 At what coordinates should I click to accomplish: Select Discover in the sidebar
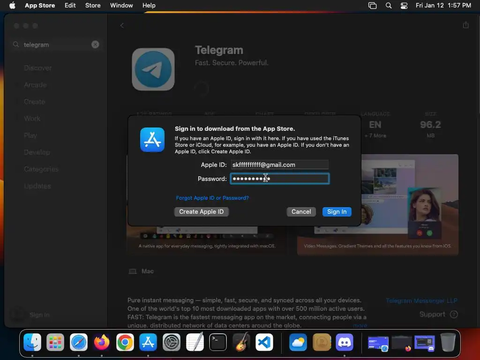tap(37, 68)
